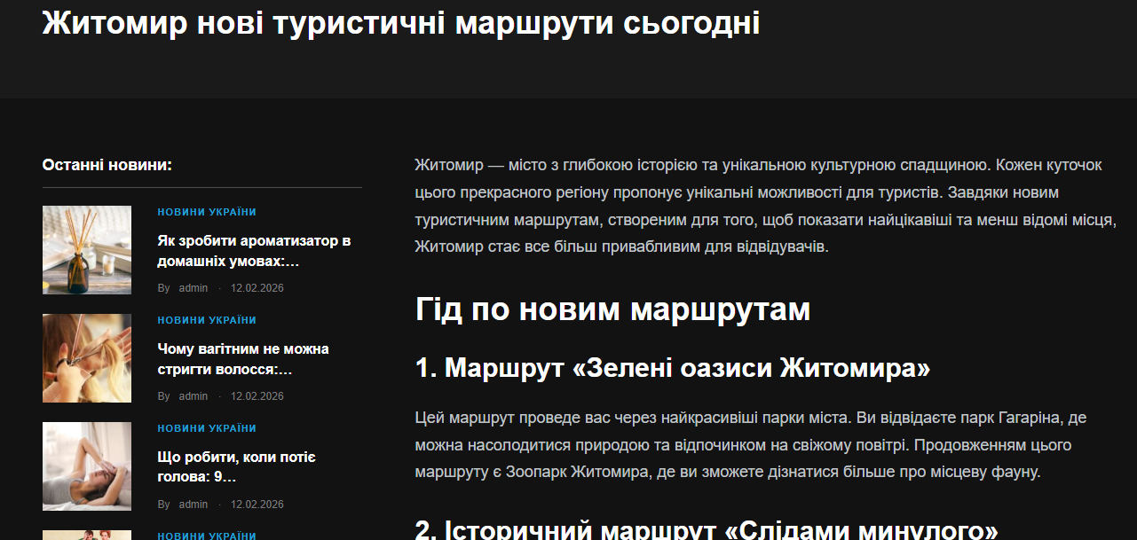Open the admin author link under haircut article
Image resolution: width=1137 pixels, height=540 pixels.
point(193,396)
